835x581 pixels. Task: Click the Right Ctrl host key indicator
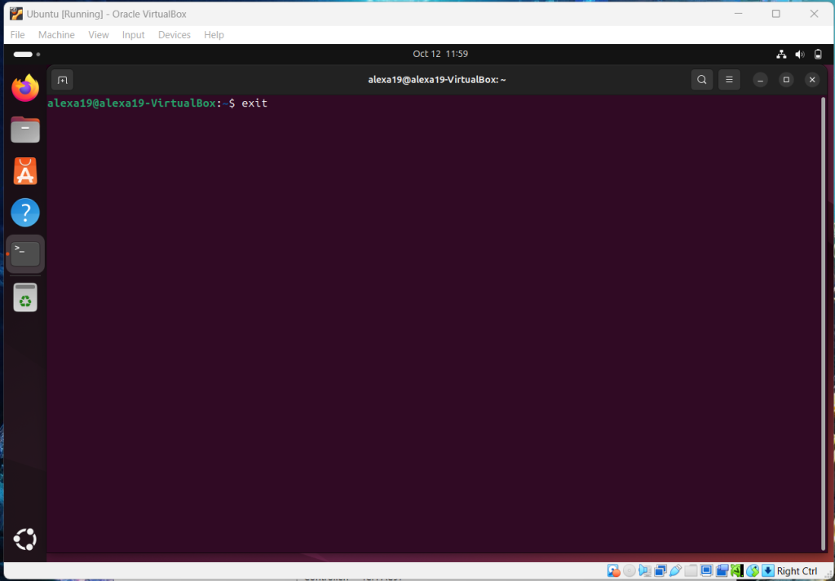pos(796,571)
